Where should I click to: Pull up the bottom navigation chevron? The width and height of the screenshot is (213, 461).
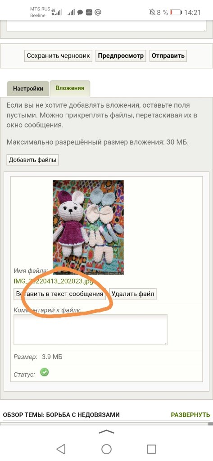click(x=106, y=432)
